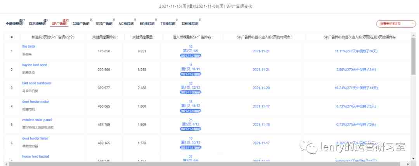Click search rank value 484,769
The width and height of the screenshot is (419, 166).
pyautogui.click(x=104, y=124)
